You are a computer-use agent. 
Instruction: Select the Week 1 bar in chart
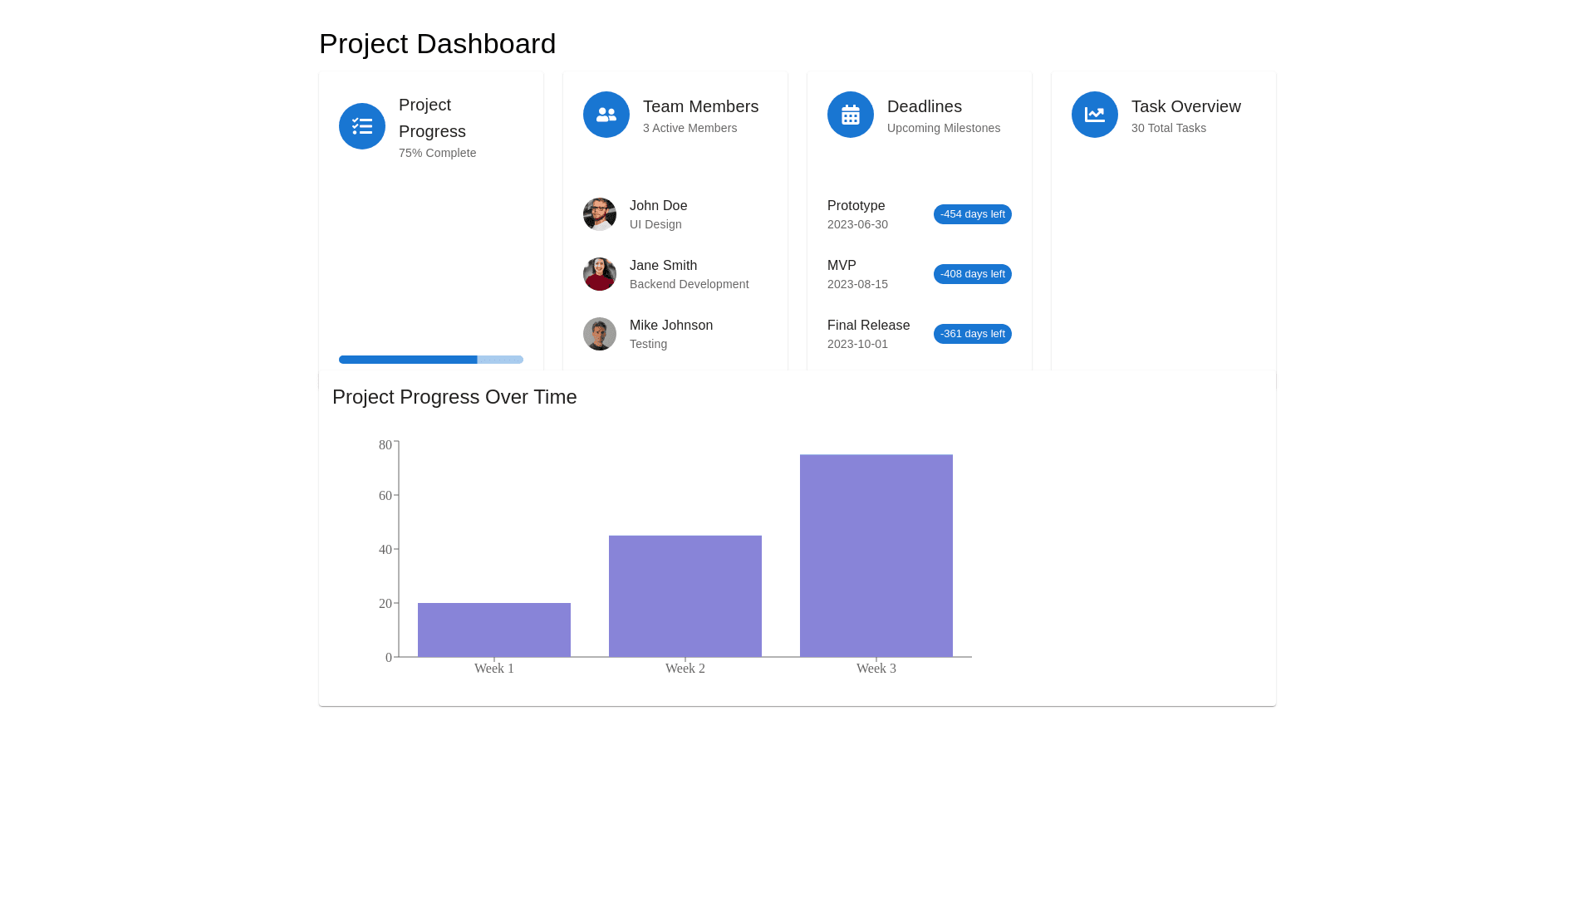click(494, 630)
